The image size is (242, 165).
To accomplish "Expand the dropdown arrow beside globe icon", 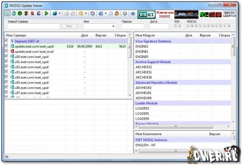I will (x=60, y=13).
